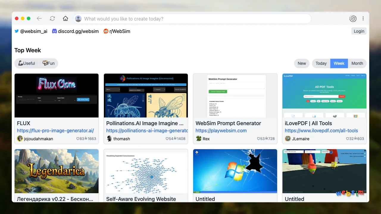
Task: Click the username 'Rex'
Action: [x=206, y=139]
